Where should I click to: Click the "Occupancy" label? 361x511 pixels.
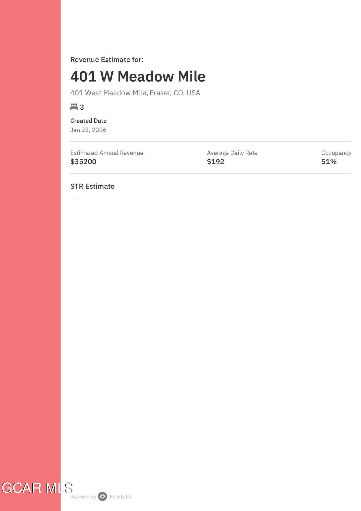pos(336,153)
